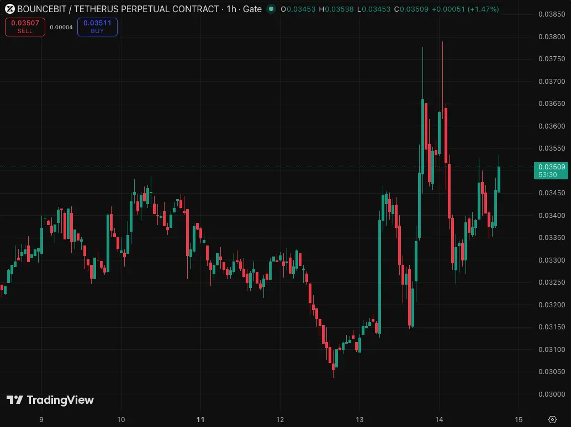The width and height of the screenshot is (571, 427).
Task: Click the 0.03250 price axis label
Action: 552,282
